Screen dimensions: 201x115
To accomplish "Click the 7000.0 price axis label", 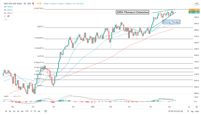I will pyautogui.click(x=196, y=17).
